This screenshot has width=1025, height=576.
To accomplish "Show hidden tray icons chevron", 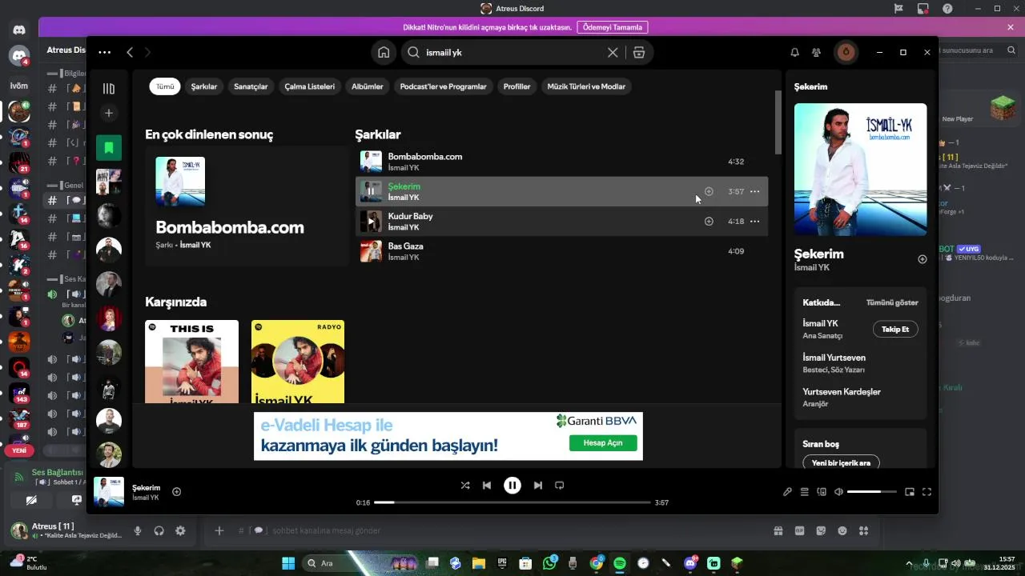I will click(x=909, y=563).
